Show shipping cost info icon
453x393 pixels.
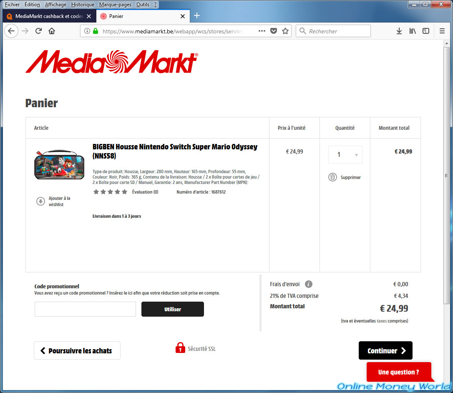click(309, 284)
